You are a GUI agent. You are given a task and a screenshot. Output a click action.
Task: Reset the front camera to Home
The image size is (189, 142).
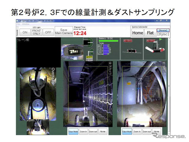coord(156,132)
